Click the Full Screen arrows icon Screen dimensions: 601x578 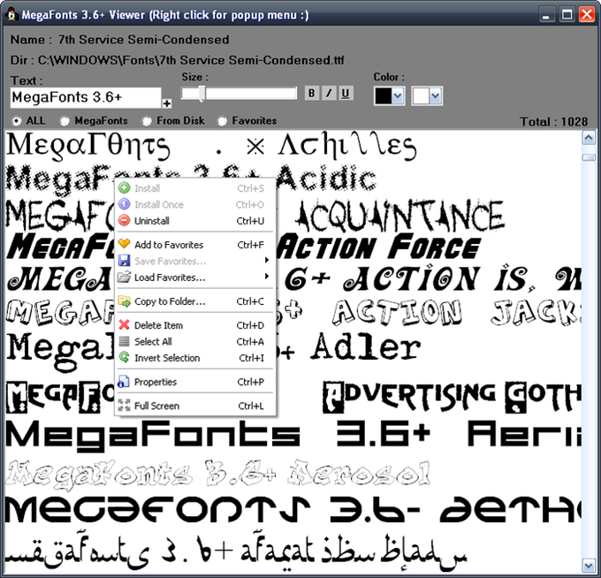click(124, 405)
